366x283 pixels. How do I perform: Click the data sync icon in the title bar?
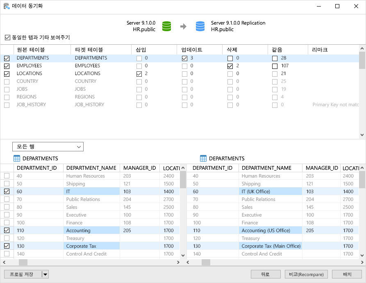click(x=6, y=6)
